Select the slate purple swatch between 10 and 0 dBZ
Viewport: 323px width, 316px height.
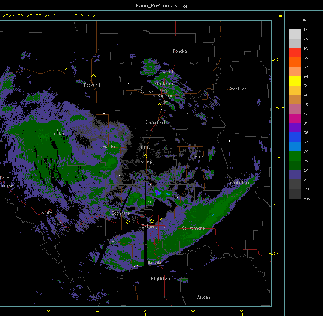coord(295,175)
